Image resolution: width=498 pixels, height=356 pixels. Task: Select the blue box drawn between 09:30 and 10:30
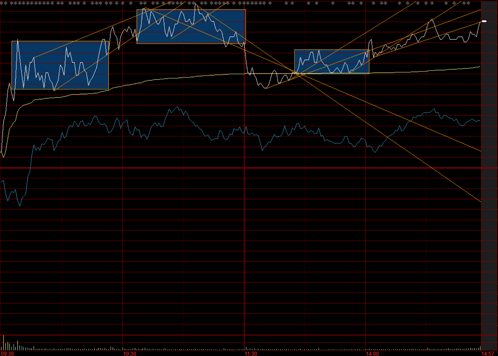(x=60, y=65)
